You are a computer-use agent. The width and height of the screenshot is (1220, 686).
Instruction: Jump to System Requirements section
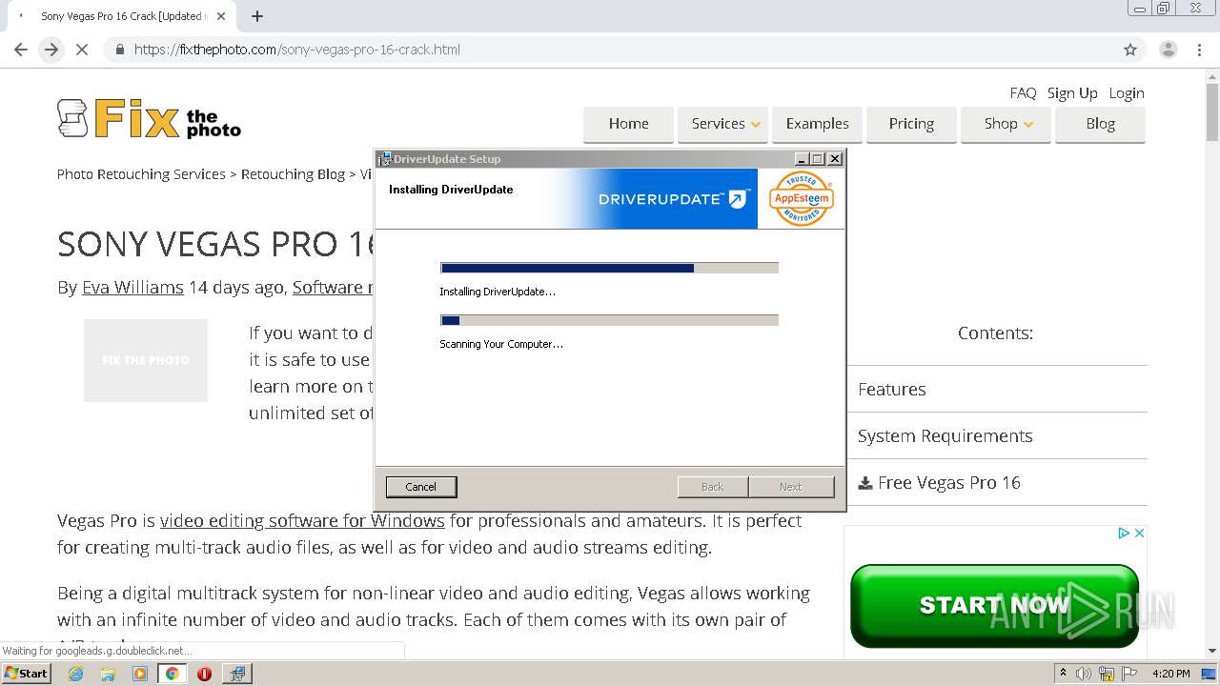pos(945,436)
